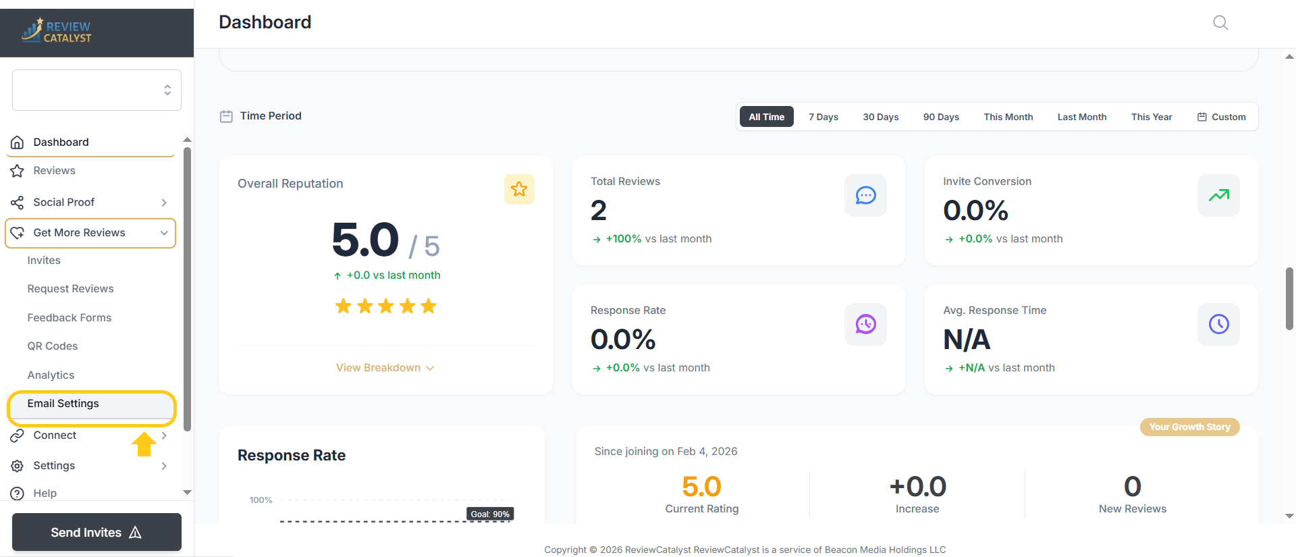Image resolution: width=1296 pixels, height=557 pixels.
Task: Click the Review Catalyst logo
Action: pyautogui.click(x=57, y=30)
